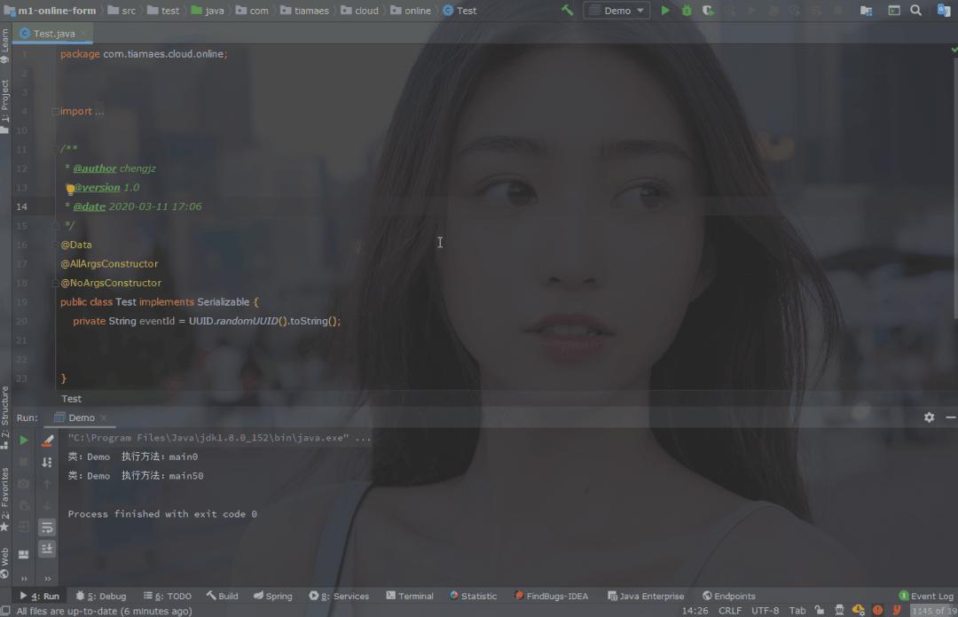
Task: Toggle soft-wrap in the Run console
Action: pos(47,527)
